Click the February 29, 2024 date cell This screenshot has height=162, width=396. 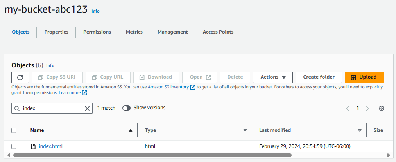point(305,146)
